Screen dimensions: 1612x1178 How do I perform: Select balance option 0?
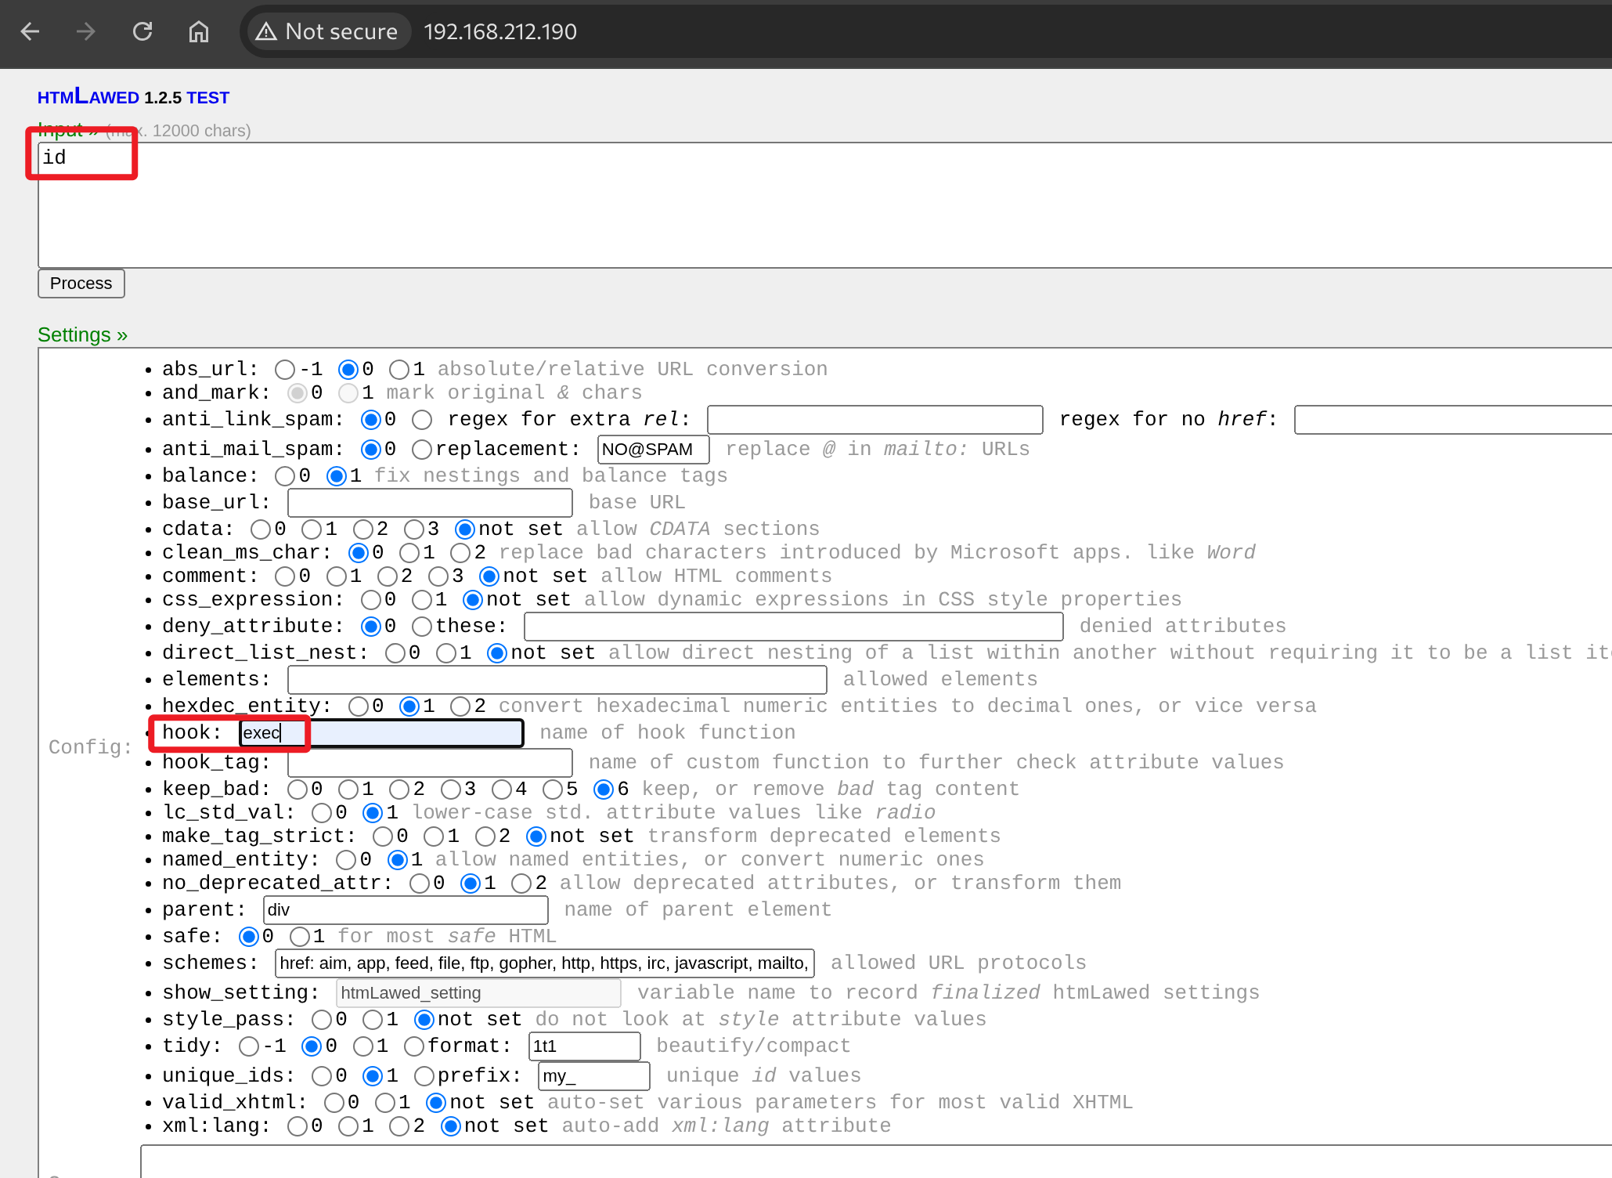(285, 475)
